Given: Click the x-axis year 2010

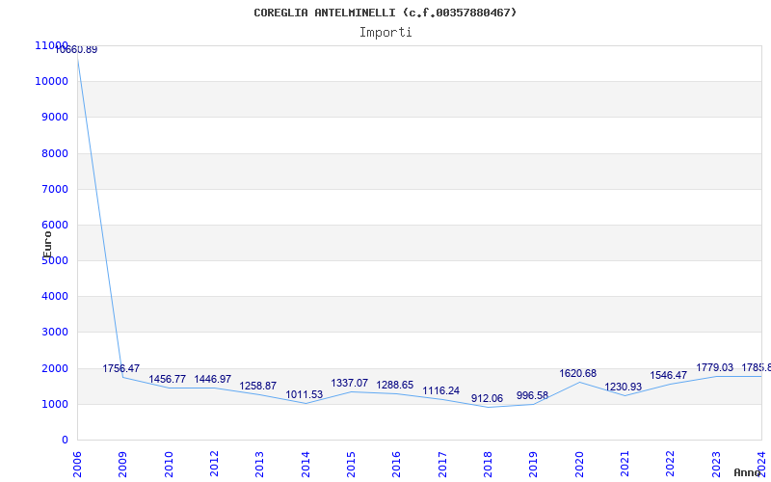Looking at the screenshot, I should 169,465.
